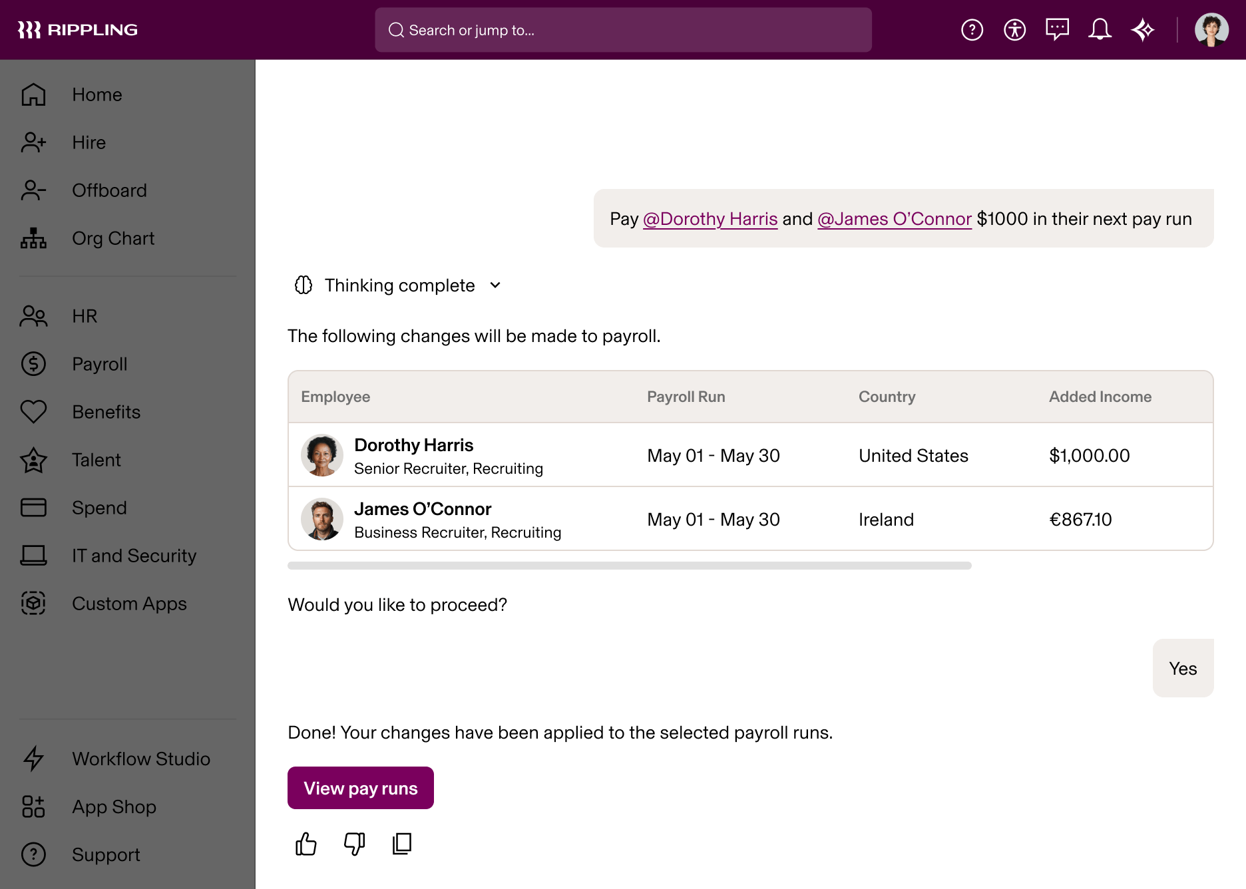Copy the assistant's response
Viewport: 1246px width, 889px height.
401,844
